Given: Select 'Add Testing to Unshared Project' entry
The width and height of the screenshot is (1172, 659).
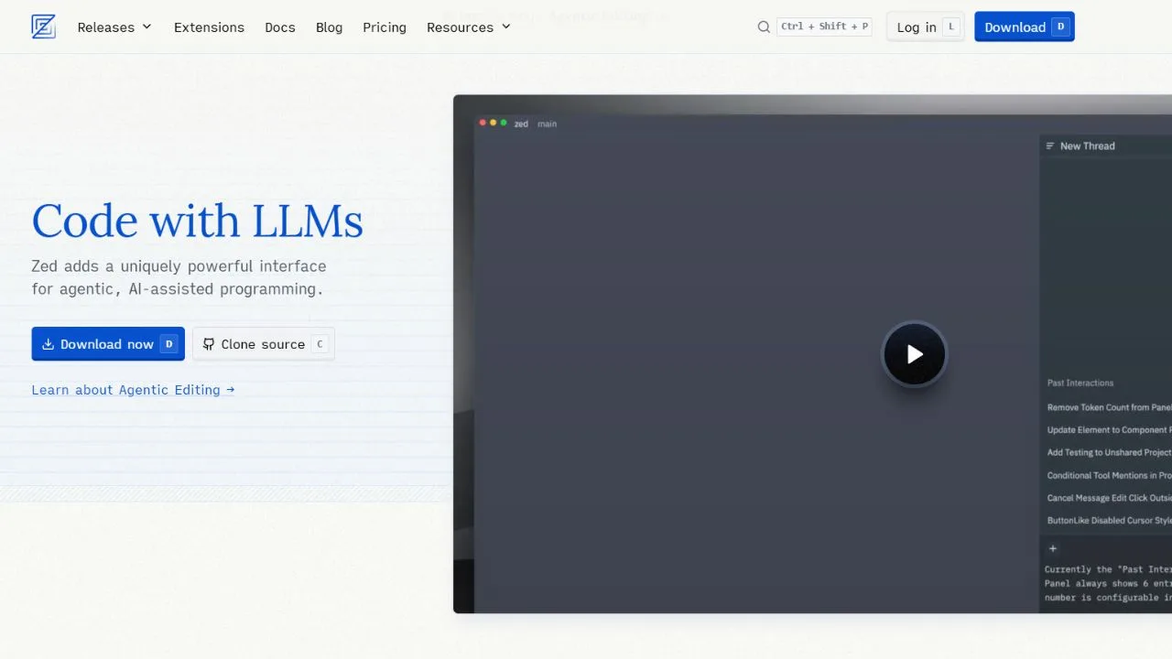Looking at the screenshot, I should [x=1110, y=452].
